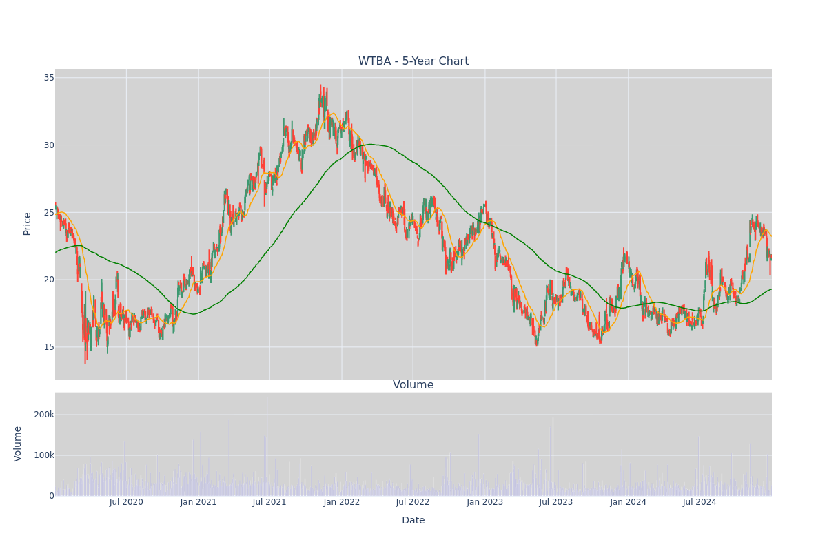Click the Jul 2024 date tick
Image resolution: width=827 pixels, height=551 pixels.
[700, 502]
